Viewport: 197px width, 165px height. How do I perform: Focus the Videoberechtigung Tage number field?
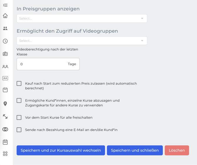point(41,64)
